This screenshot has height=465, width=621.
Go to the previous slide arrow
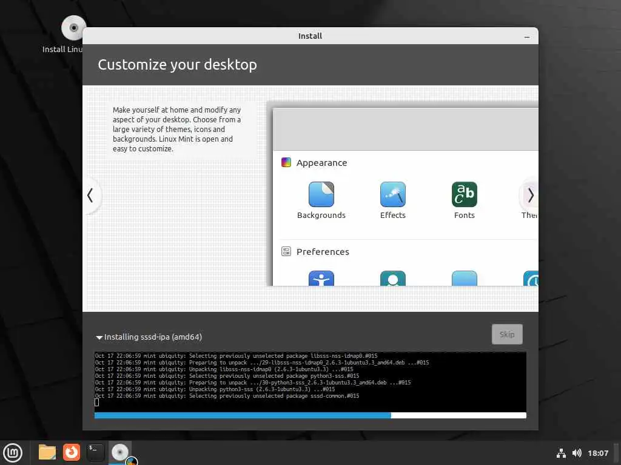pos(91,195)
